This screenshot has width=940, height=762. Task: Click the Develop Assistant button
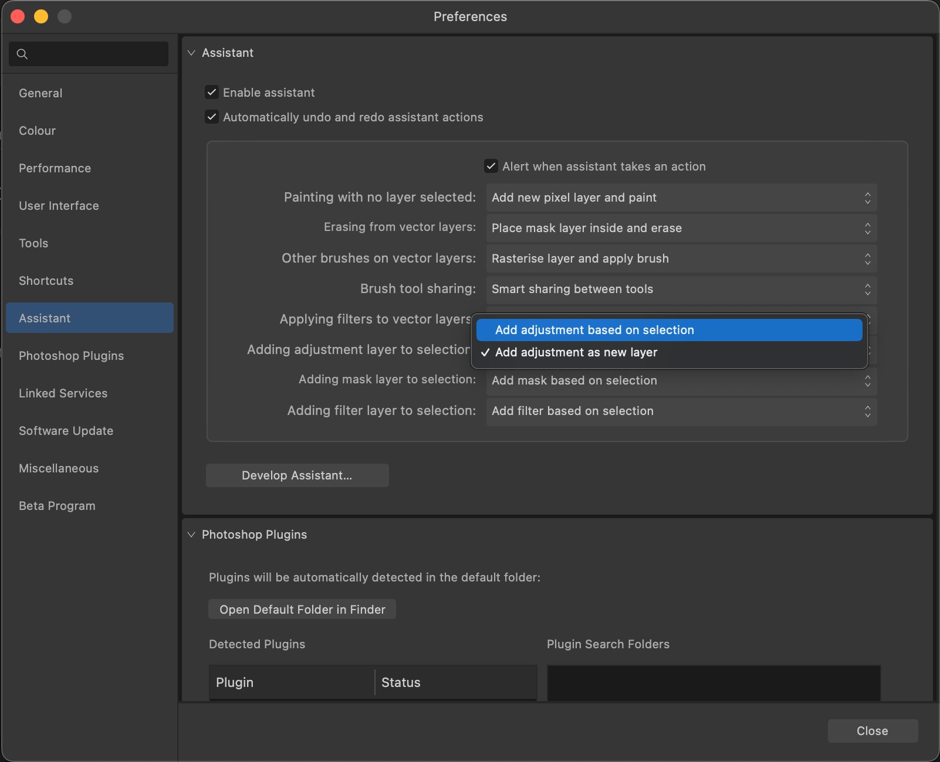[x=297, y=475]
